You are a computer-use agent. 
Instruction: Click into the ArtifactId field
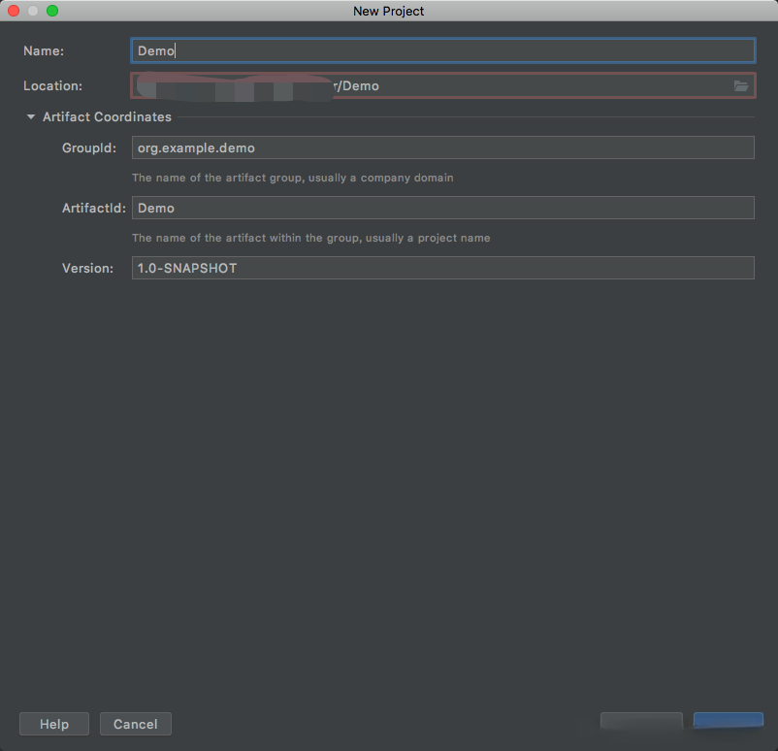click(443, 208)
